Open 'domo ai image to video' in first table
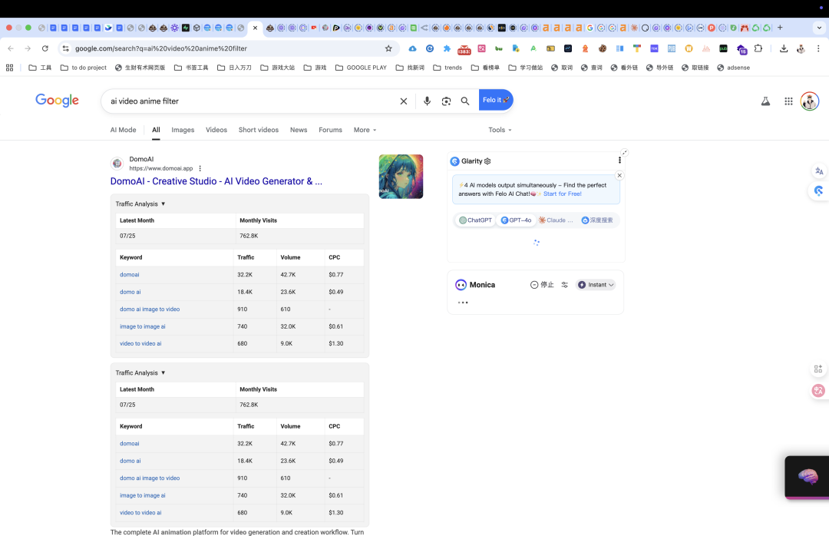The height and width of the screenshot is (536, 829). [x=150, y=309]
